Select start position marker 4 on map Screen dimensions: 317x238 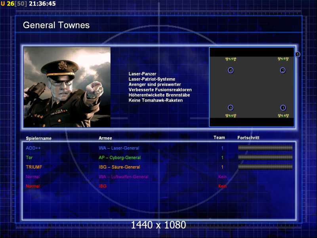pyautogui.click(x=231, y=70)
